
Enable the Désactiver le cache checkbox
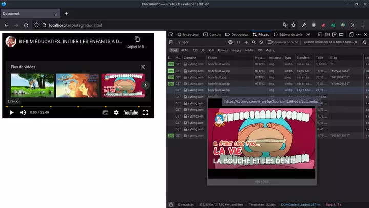270,42
